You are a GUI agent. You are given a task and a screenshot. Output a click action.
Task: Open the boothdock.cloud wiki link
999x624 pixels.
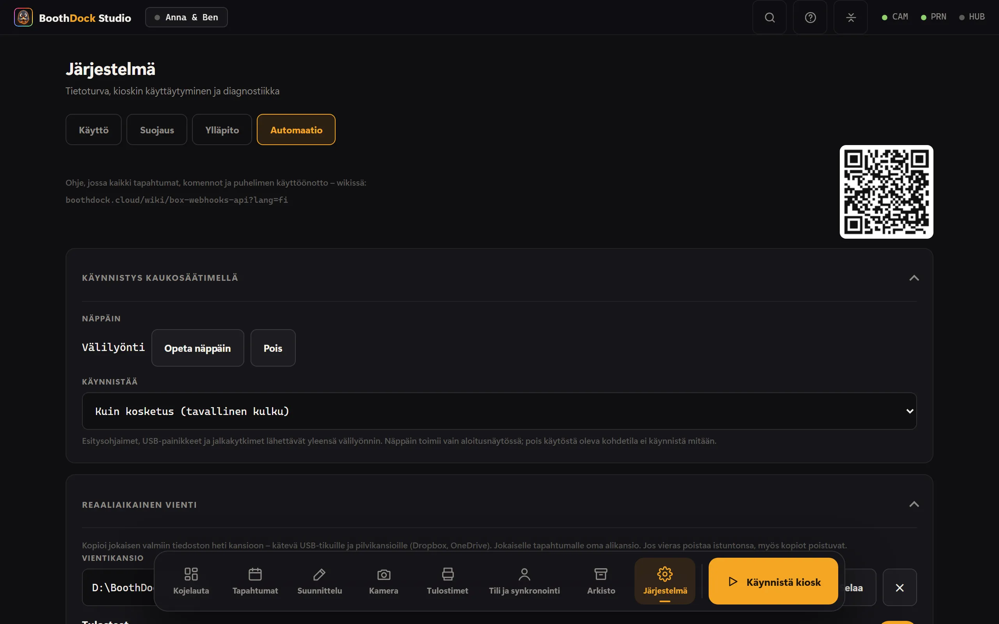pos(177,200)
